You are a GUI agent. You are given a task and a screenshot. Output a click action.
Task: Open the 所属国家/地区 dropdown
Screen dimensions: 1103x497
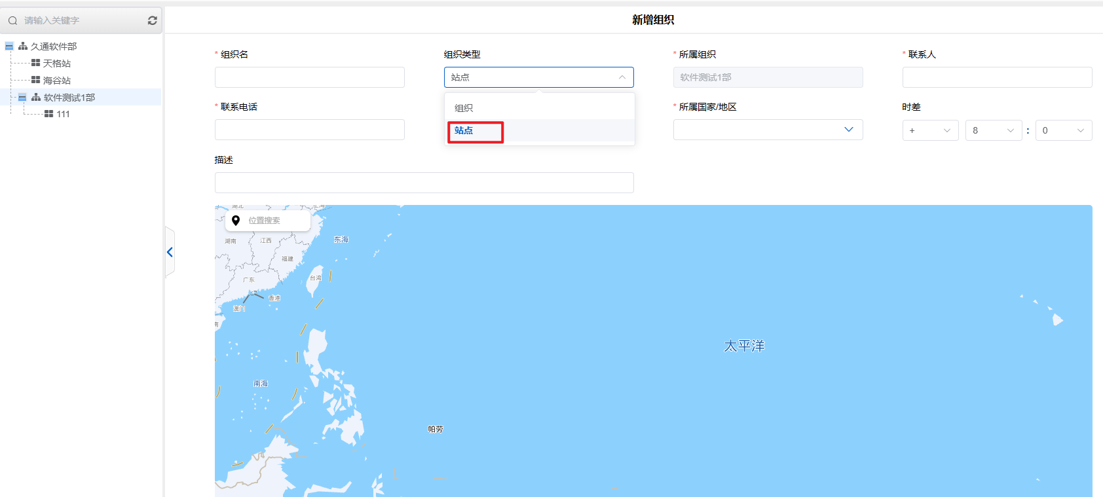[768, 130]
